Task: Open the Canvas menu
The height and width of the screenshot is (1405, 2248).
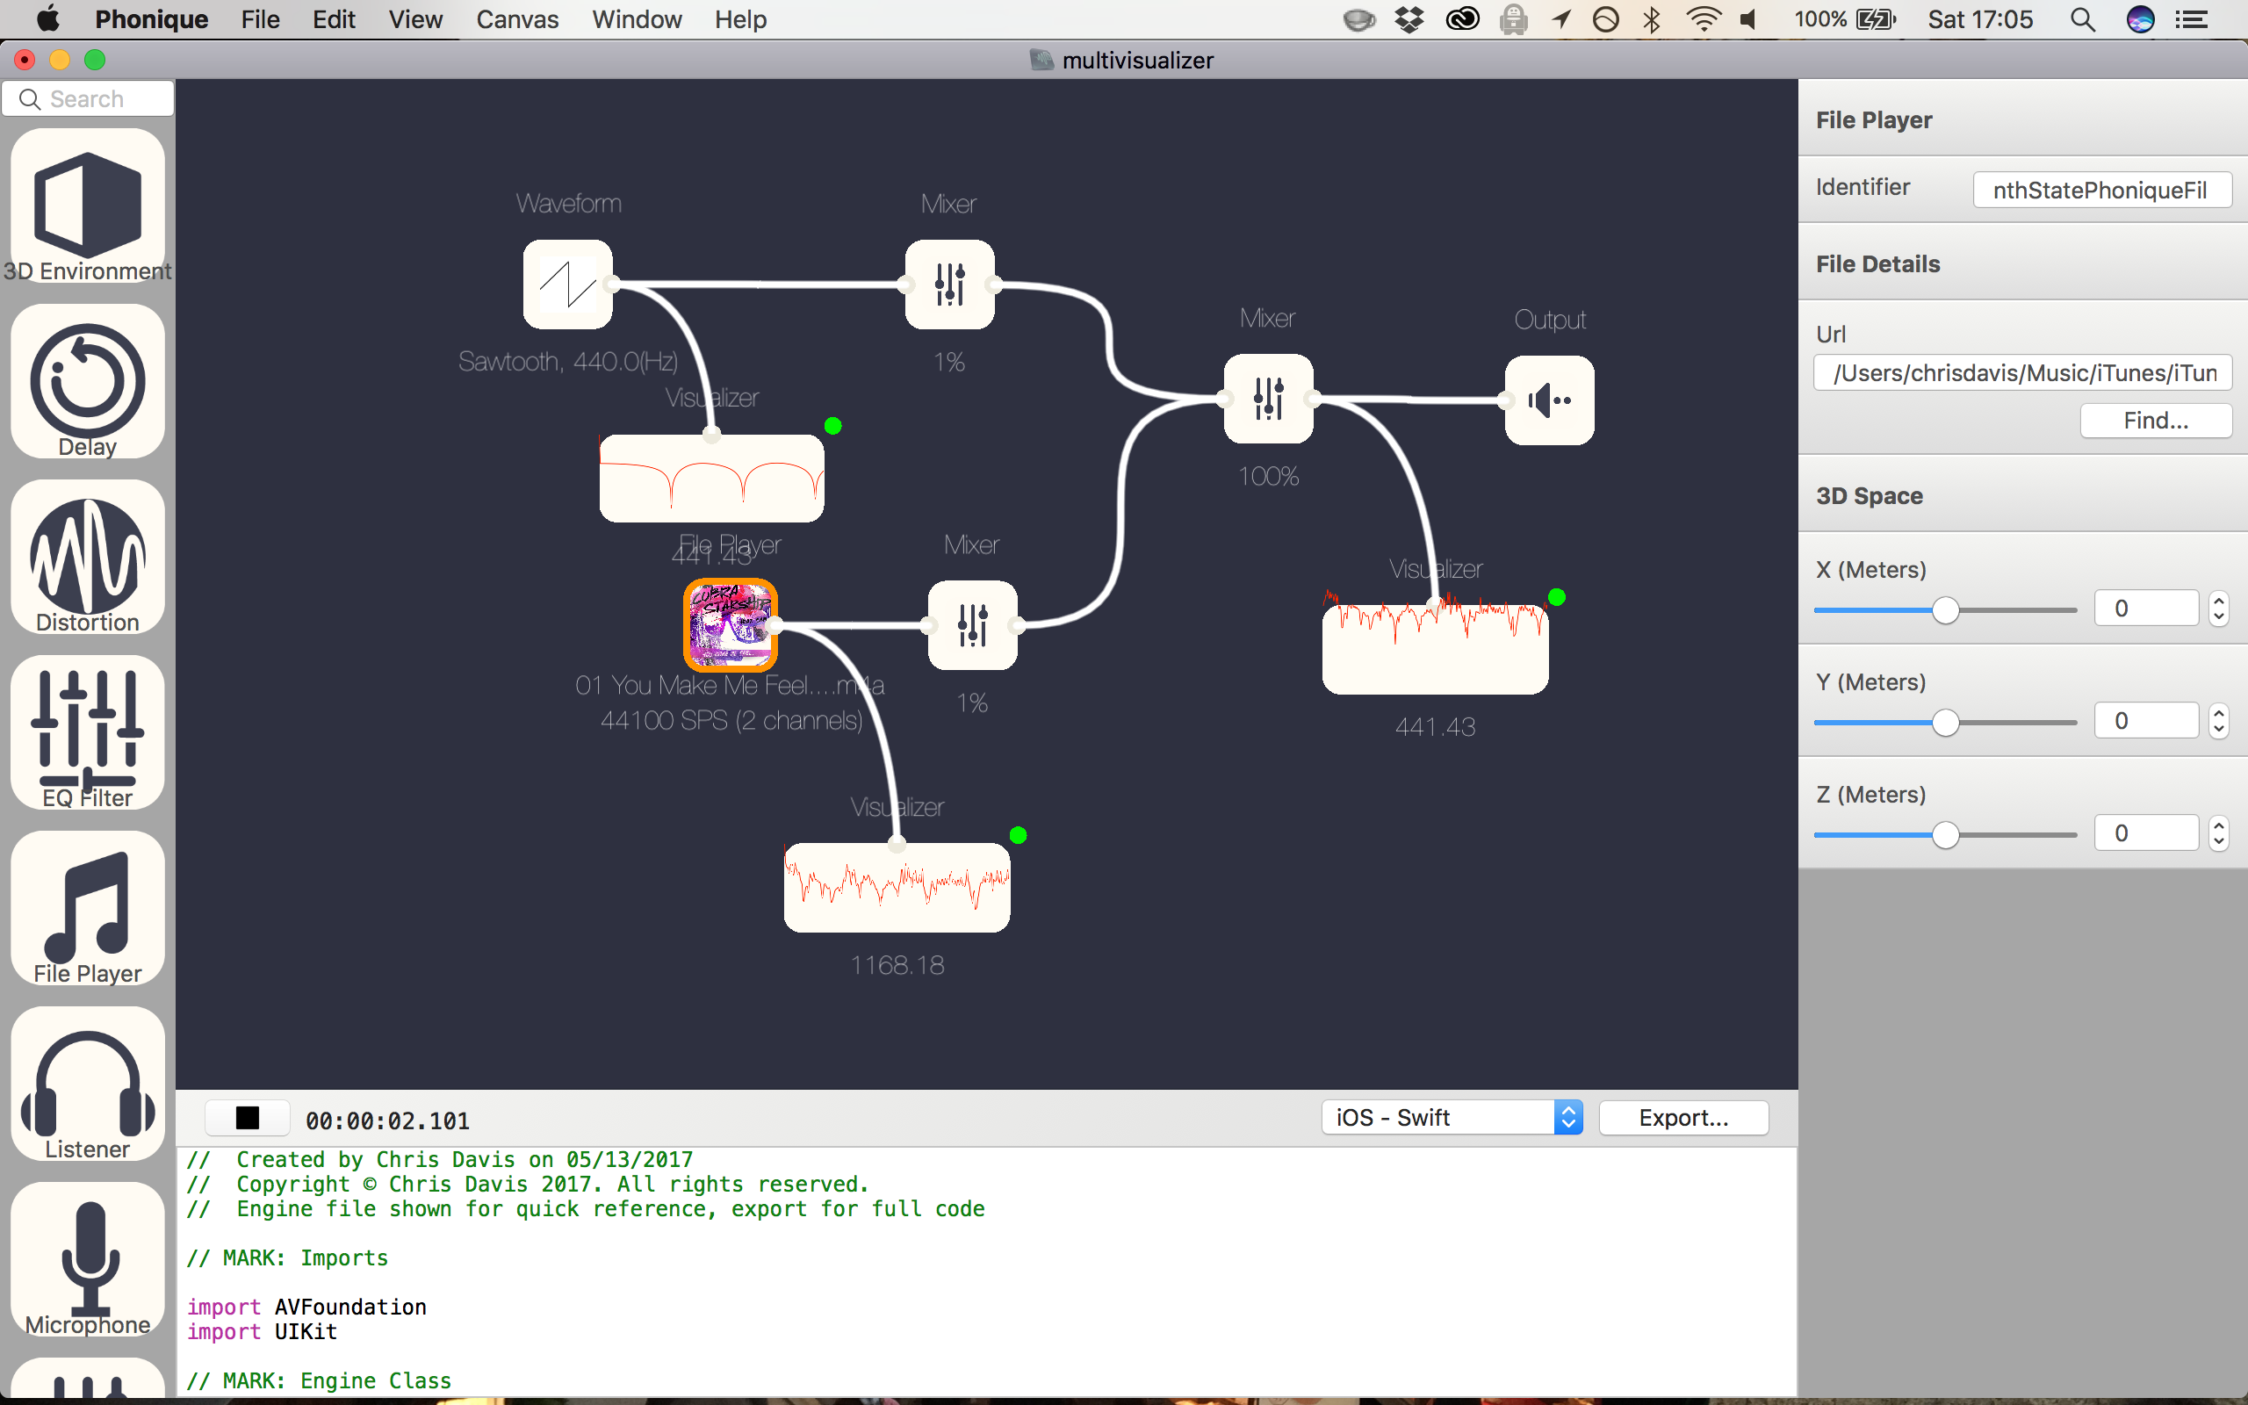Action: click(516, 19)
